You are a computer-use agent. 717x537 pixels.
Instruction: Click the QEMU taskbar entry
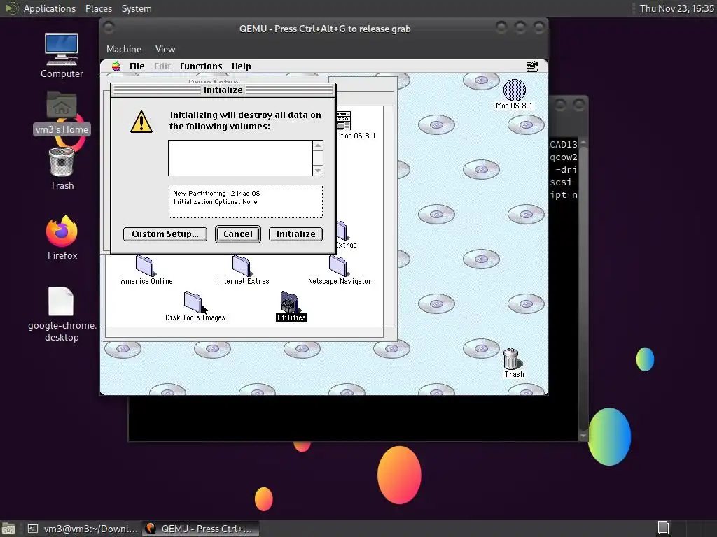click(200, 529)
